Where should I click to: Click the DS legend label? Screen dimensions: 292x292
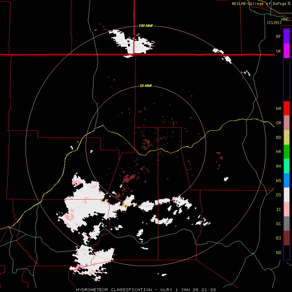click(x=278, y=195)
